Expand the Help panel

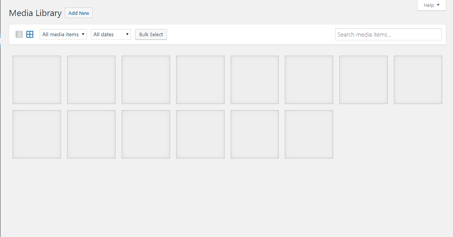(x=431, y=5)
